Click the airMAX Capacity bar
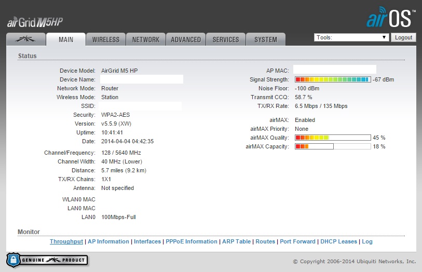This screenshot has height=272, width=422. [x=333, y=146]
